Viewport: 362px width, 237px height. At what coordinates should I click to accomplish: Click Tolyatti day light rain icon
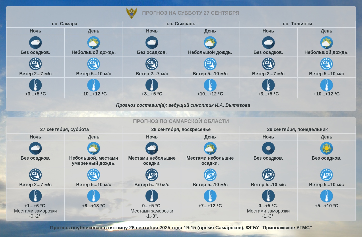point(327,43)
